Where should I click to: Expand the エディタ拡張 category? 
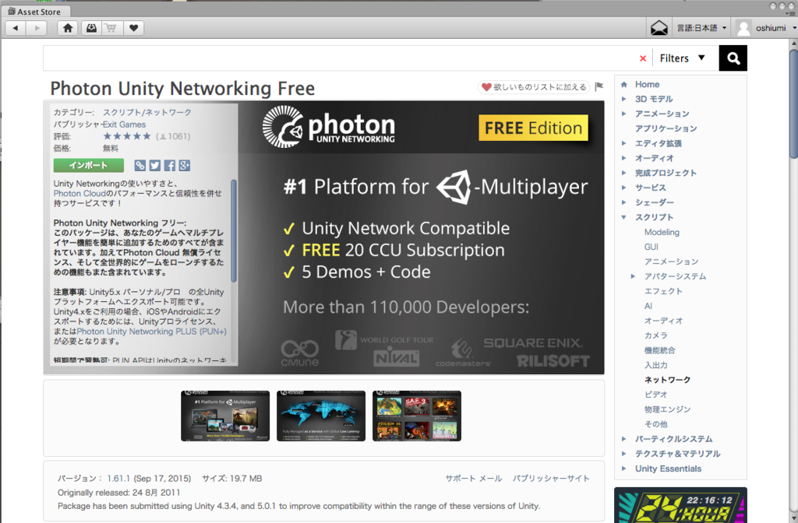coord(624,143)
